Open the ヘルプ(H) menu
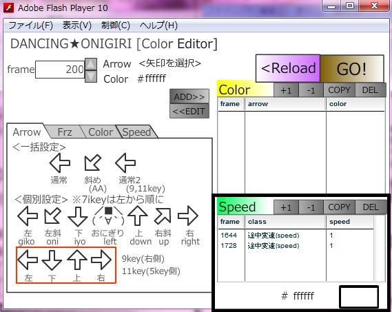The width and height of the screenshot is (392, 312). (x=158, y=25)
